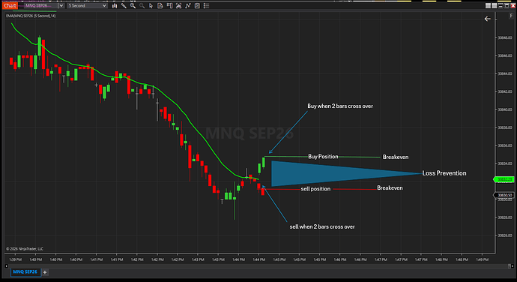Switch to the MNQ SEP26 tab
The height and width of the screenshot is (282, 517).
[x=25, y=271]
